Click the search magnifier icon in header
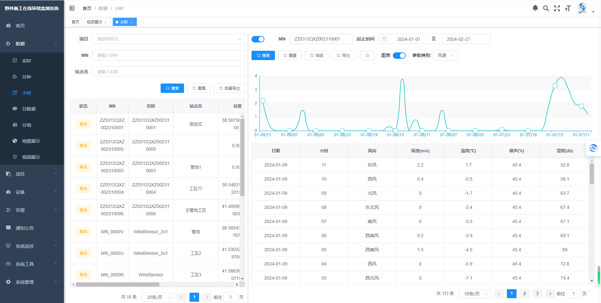 point(546,8)
